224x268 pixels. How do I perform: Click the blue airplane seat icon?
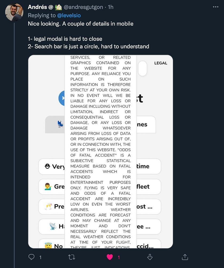[x=60, y=124]
